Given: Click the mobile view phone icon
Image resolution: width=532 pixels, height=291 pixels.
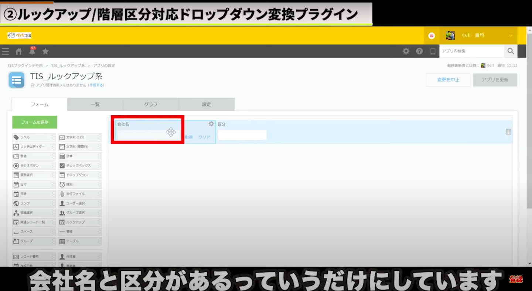Looking at the screenshot, I should click(433, 51).
